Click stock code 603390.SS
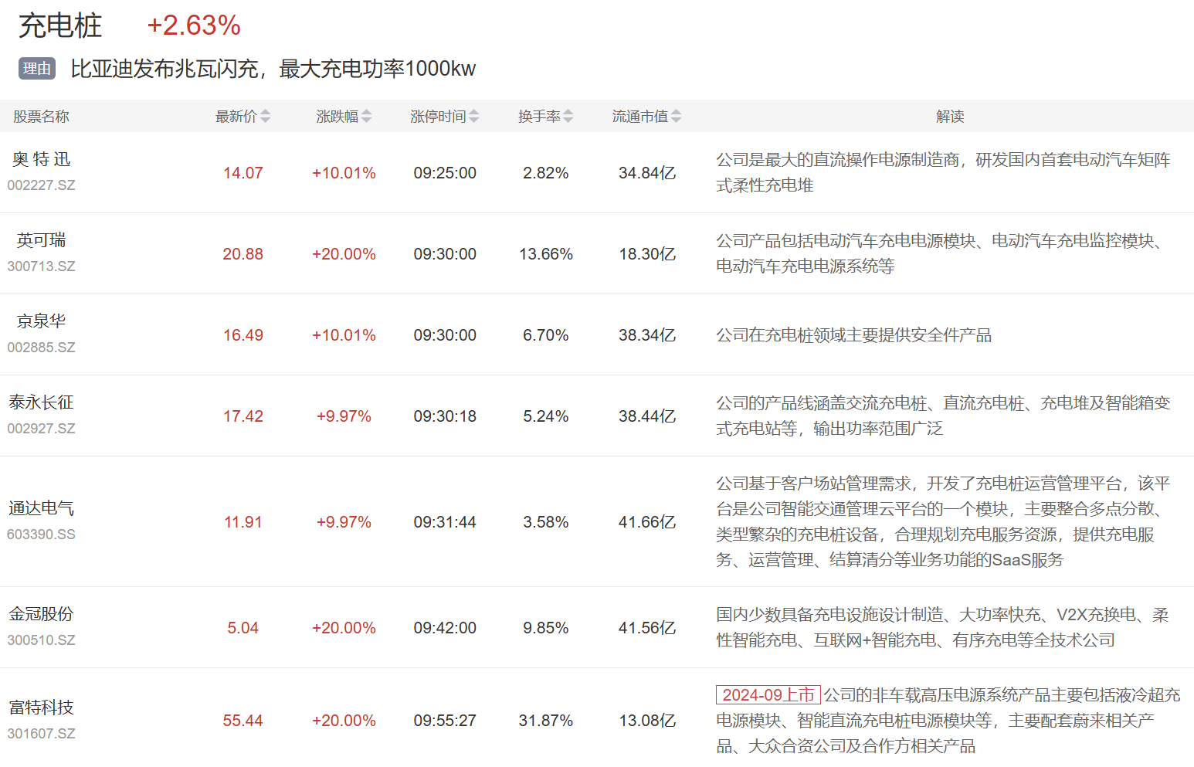The width and height of the screenshot is (1194, 767). (x=41, y=535)
